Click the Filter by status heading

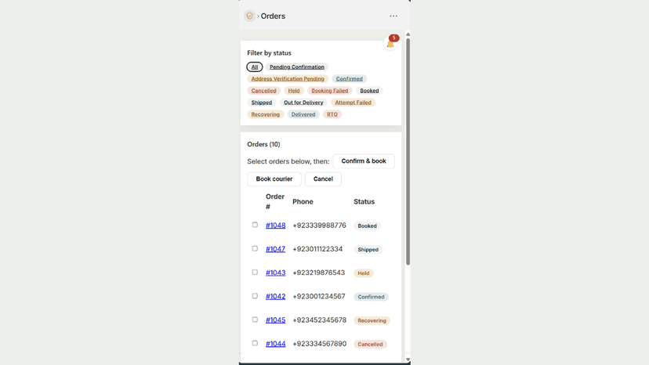click(269, 53)
